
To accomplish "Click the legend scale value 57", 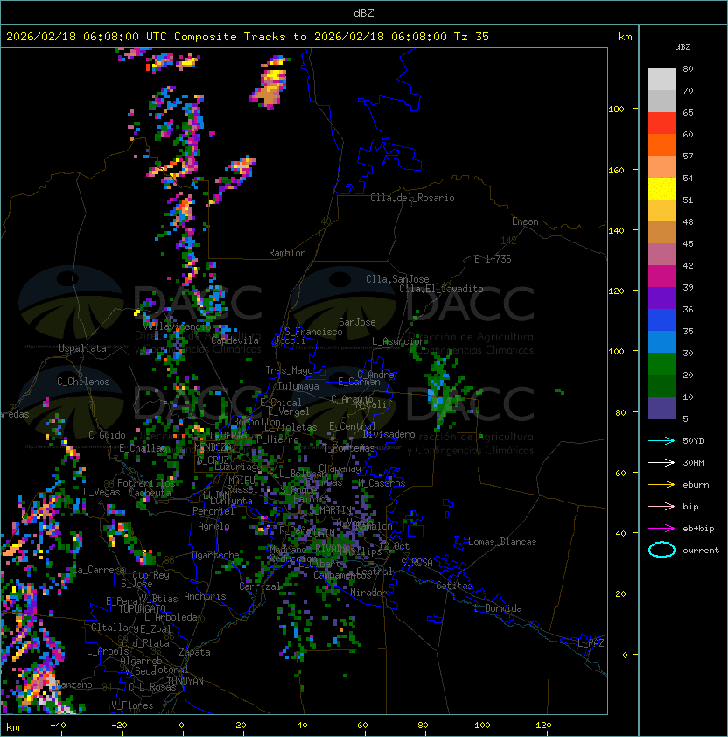I will pos(688,156).
